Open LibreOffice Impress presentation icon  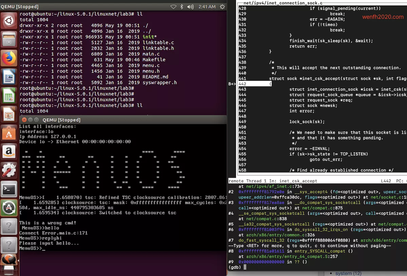pos(9,114)
